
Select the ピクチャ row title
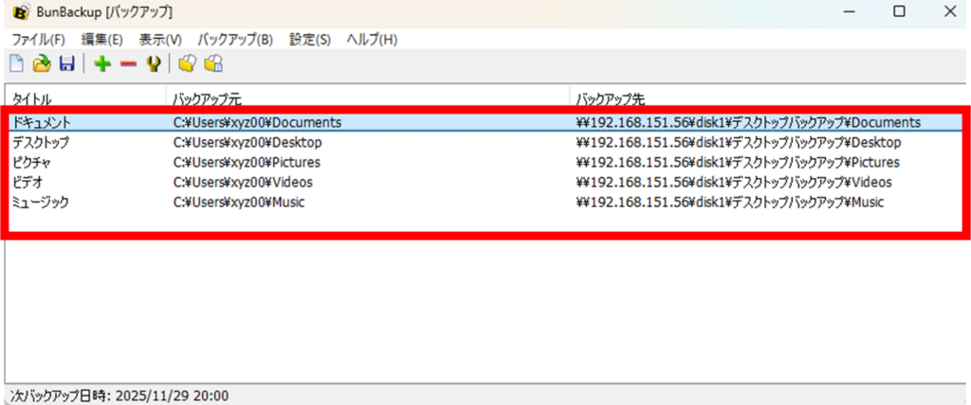[x=31, y=163]
